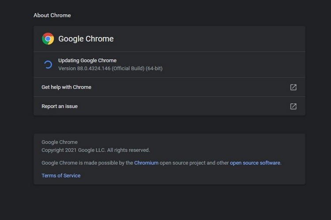Screen dimensions: 331x220
Task: Click the large Google Chrome title text
Action: pos(86,39)
